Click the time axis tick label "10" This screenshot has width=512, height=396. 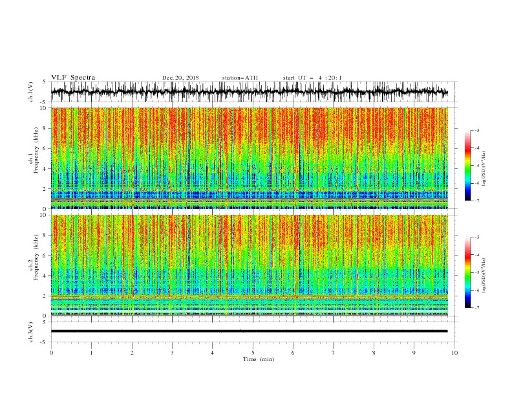pos(454,353)
